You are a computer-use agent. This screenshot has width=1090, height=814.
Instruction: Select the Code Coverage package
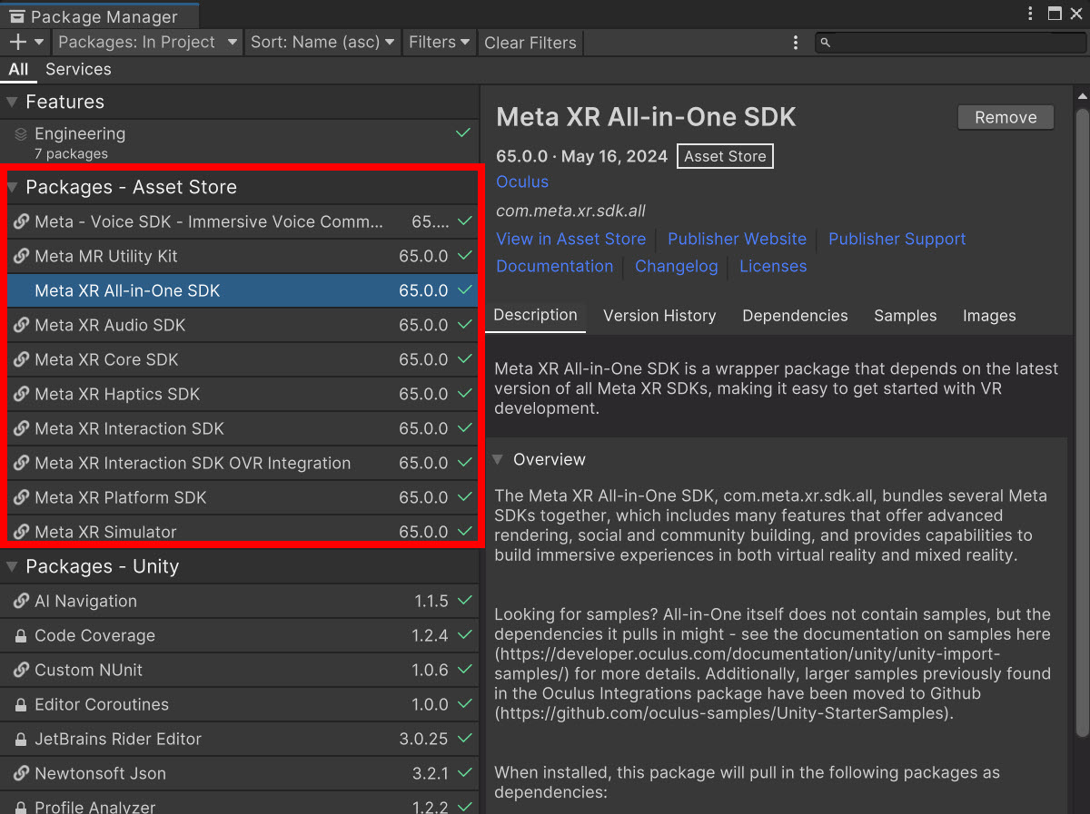coord(240,635)
